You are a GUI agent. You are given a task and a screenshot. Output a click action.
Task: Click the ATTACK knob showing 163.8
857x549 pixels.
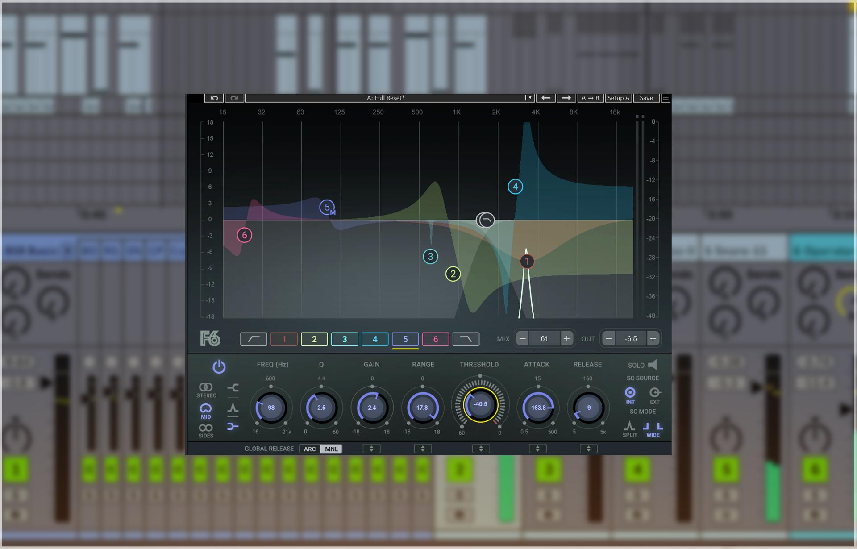(538, 408)
